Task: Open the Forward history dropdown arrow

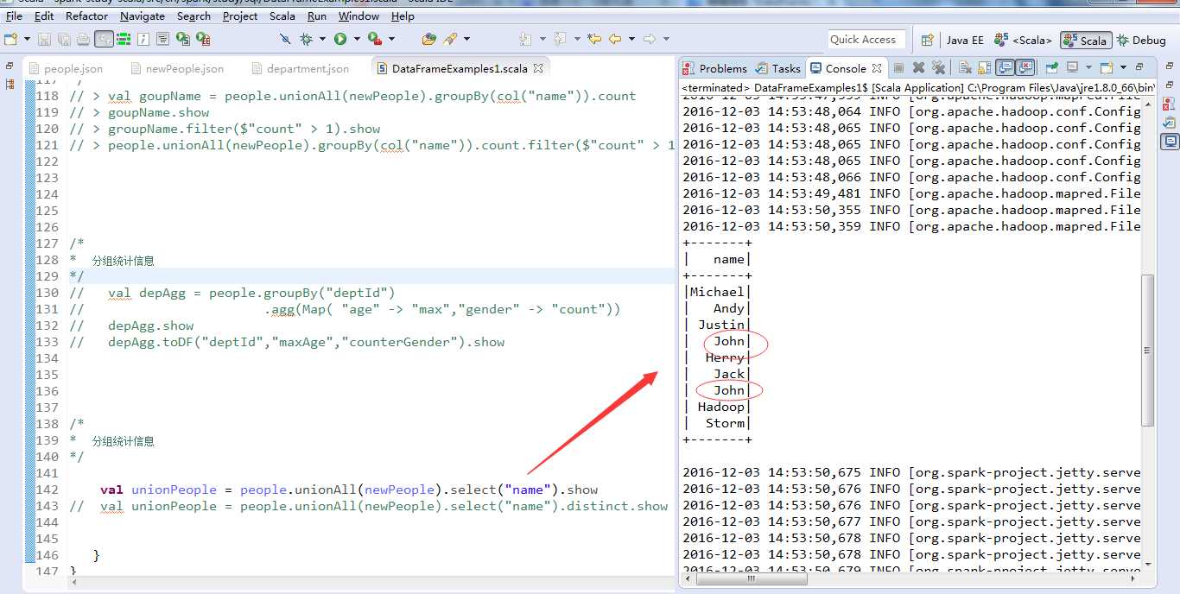Action: [x=666, y=39]
